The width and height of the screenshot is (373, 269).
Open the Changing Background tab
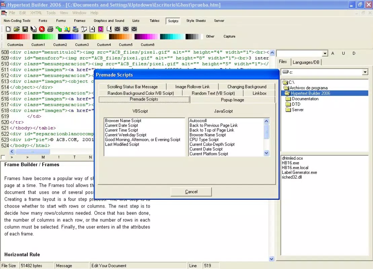pyautogui.click(x=247, y=86)
